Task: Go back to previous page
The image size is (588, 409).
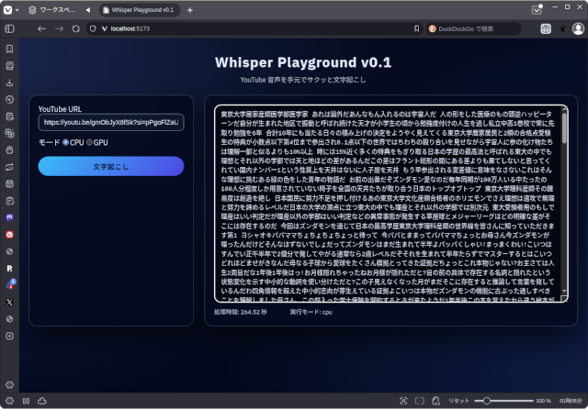Action: click(x=42, y=28)
